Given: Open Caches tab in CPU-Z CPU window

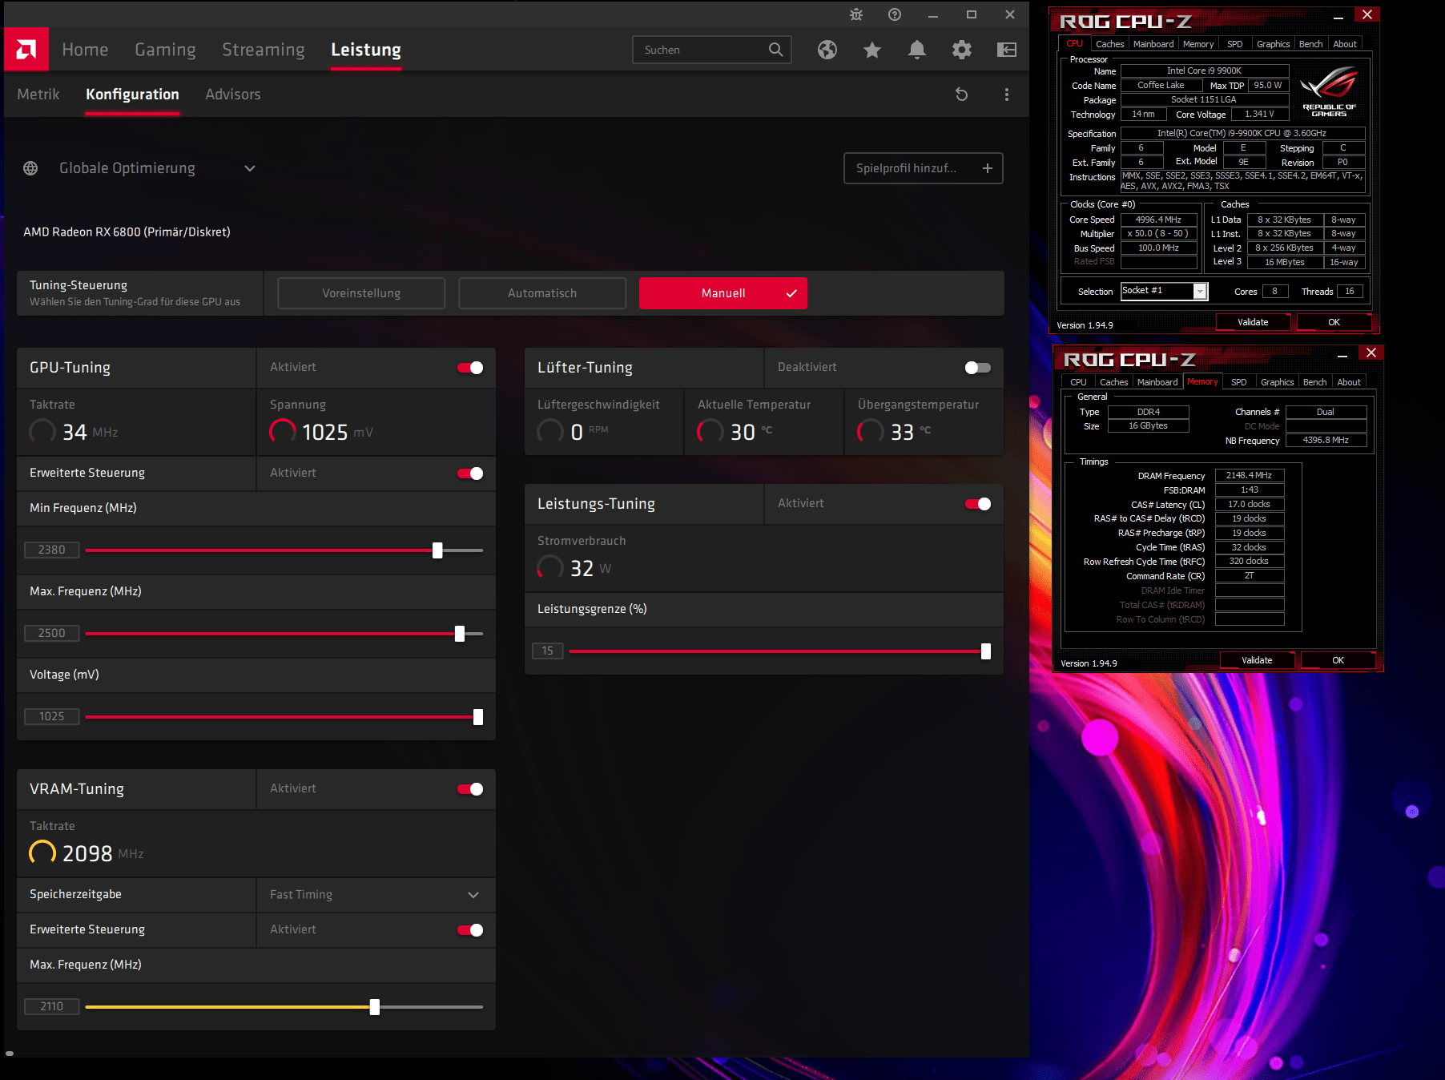Looking at the screenshot, I should 1109,44.
